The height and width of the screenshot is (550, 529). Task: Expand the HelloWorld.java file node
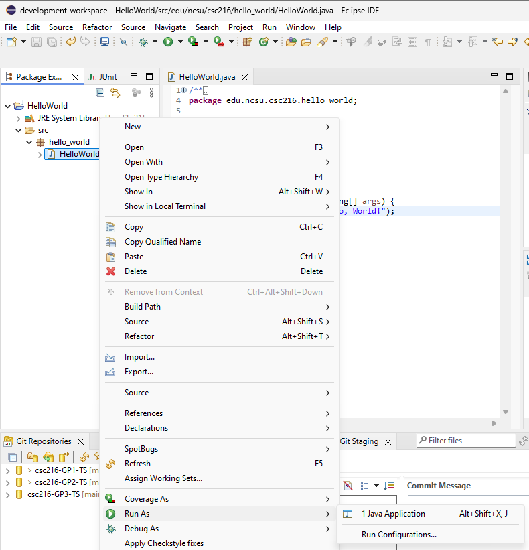40,155
